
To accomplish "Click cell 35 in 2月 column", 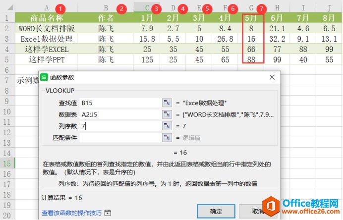I will 173,49.
